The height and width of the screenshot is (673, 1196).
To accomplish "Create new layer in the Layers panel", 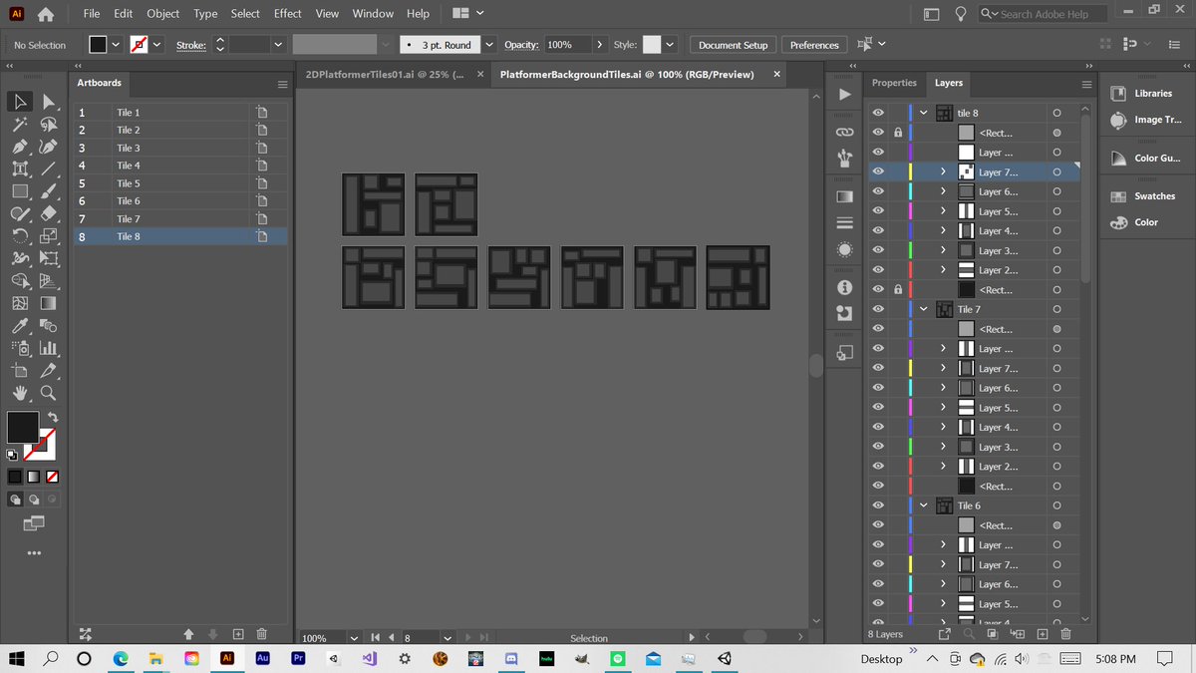I will pyautogui.click(x=1043, y=634).
